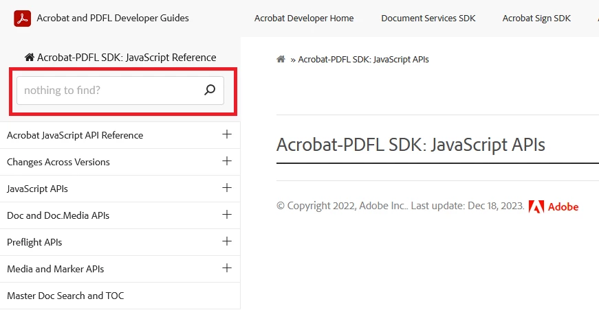
Task: Open Preflight APIs sidebar link
Action: 34,242
